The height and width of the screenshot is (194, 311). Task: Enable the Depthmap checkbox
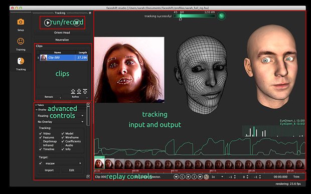point(41,141)
